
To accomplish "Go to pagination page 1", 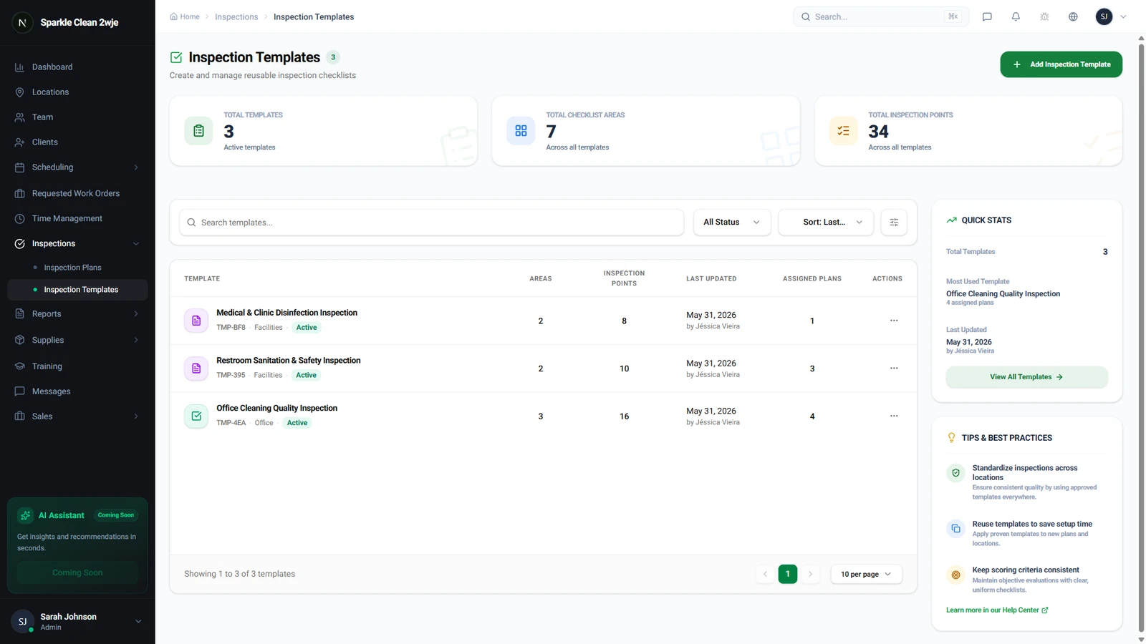I will (x=788, y=574).
